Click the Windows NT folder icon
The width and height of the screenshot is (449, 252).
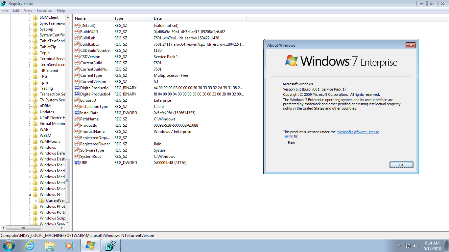(35, 195)
